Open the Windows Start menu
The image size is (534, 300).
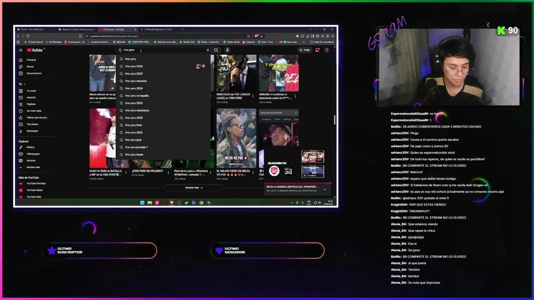pos(142,203)
